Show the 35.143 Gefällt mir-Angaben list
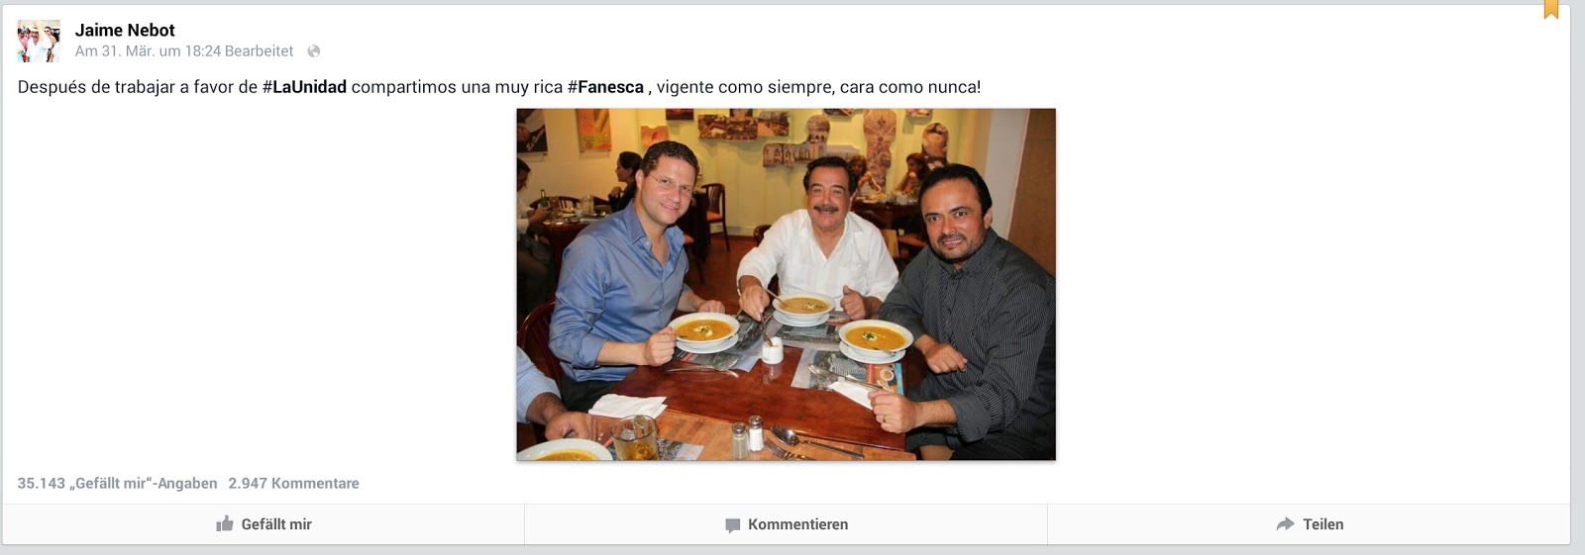The height and width of the screenshot is (555, 1585). point(117,484)
